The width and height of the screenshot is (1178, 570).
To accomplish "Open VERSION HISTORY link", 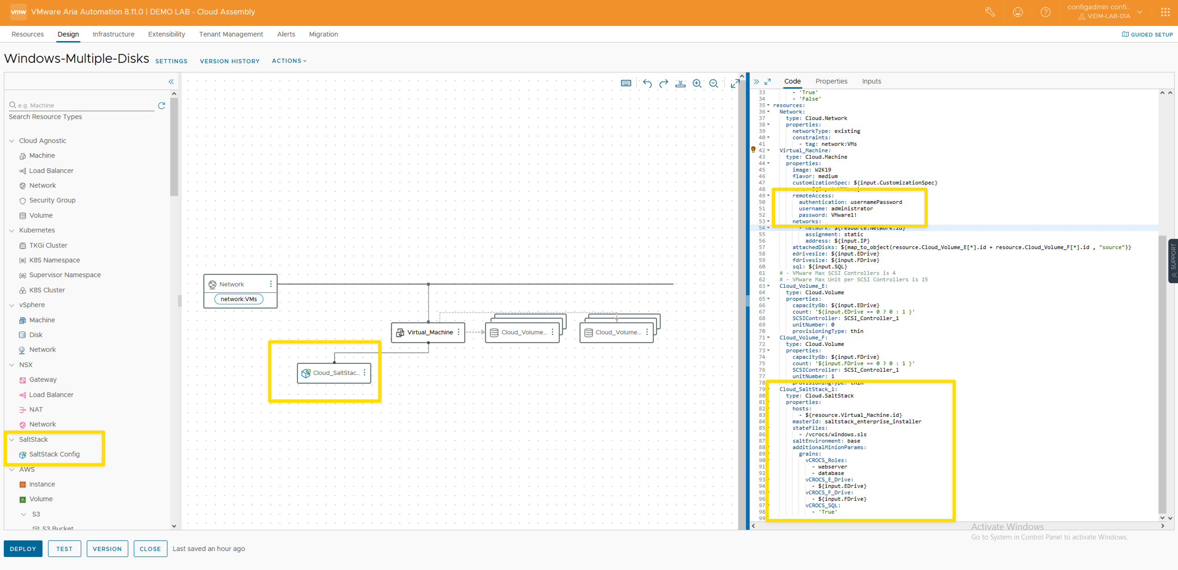I will 230,61.
